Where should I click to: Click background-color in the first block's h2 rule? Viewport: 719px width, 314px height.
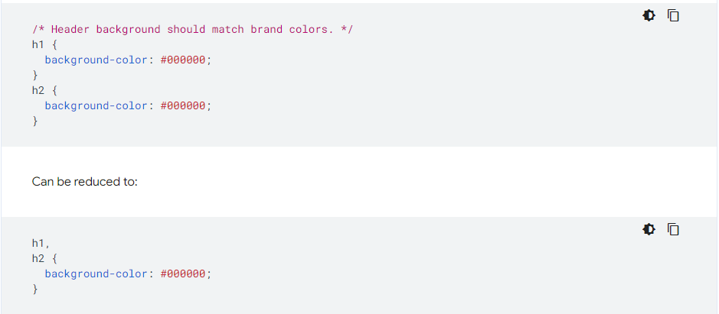pyautogui.click(x=96, y=105)
